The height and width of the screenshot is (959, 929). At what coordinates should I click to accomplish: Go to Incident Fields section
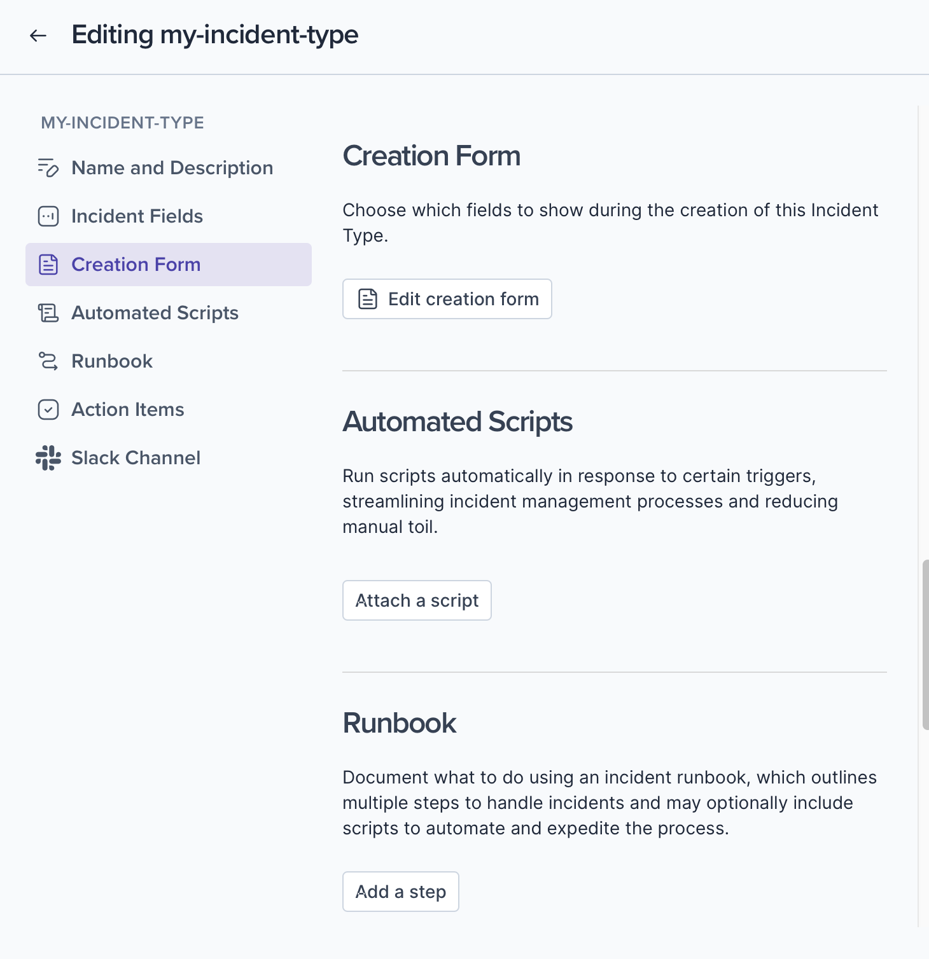(x=137, y=216)
